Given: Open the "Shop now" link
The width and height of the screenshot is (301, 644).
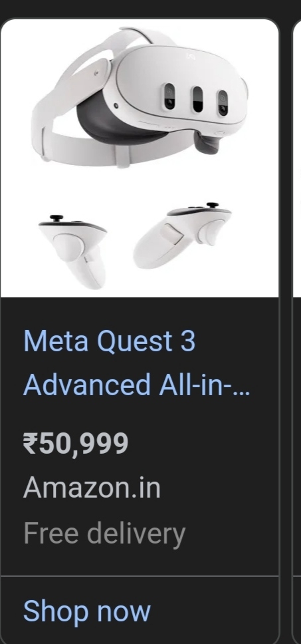Looking at the screenshot, I should click(87, 611).
